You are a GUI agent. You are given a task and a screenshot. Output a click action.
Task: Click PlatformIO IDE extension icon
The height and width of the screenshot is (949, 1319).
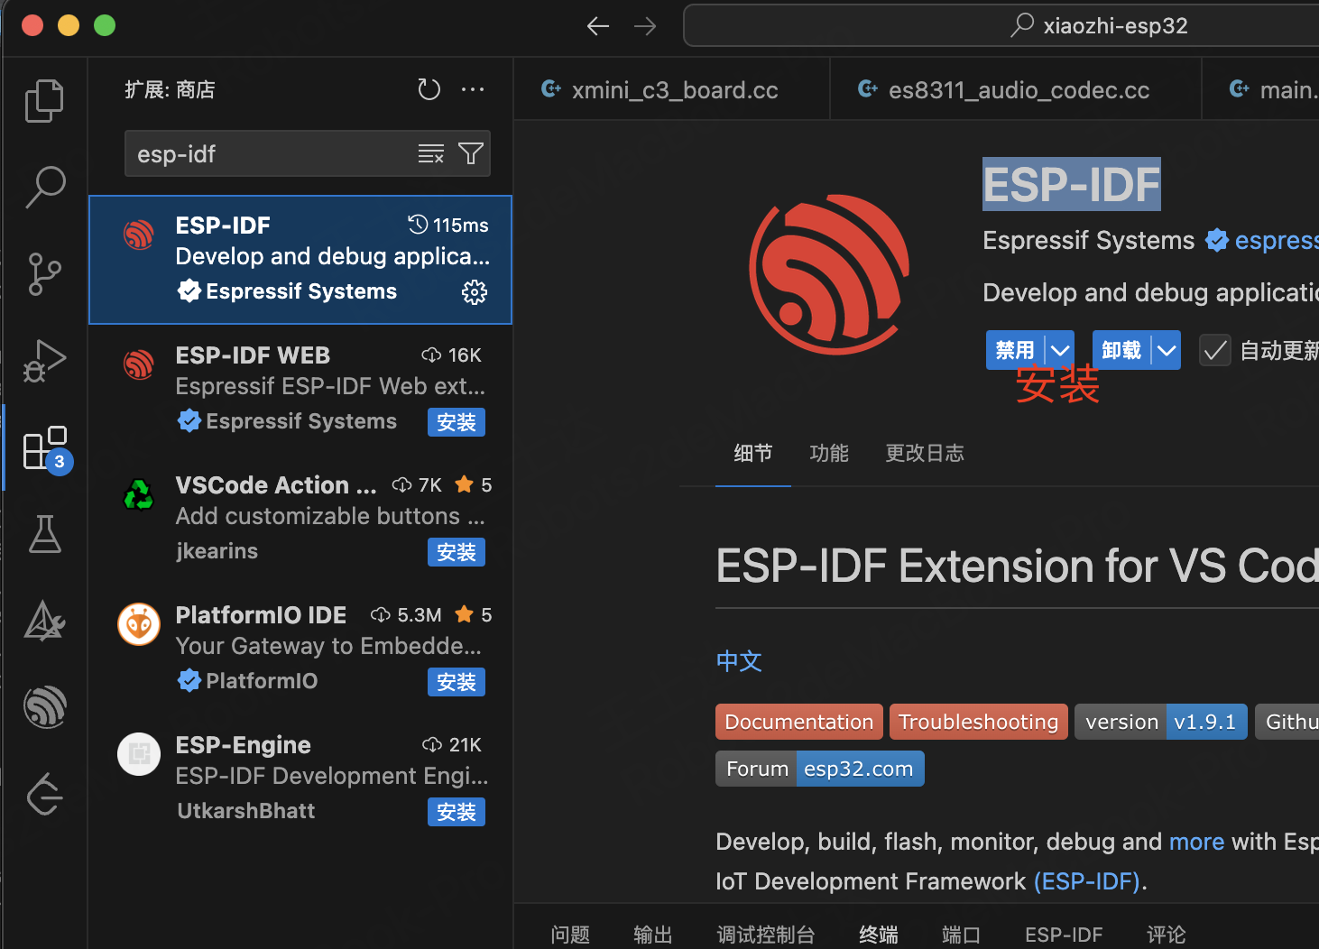coord(139,624)
